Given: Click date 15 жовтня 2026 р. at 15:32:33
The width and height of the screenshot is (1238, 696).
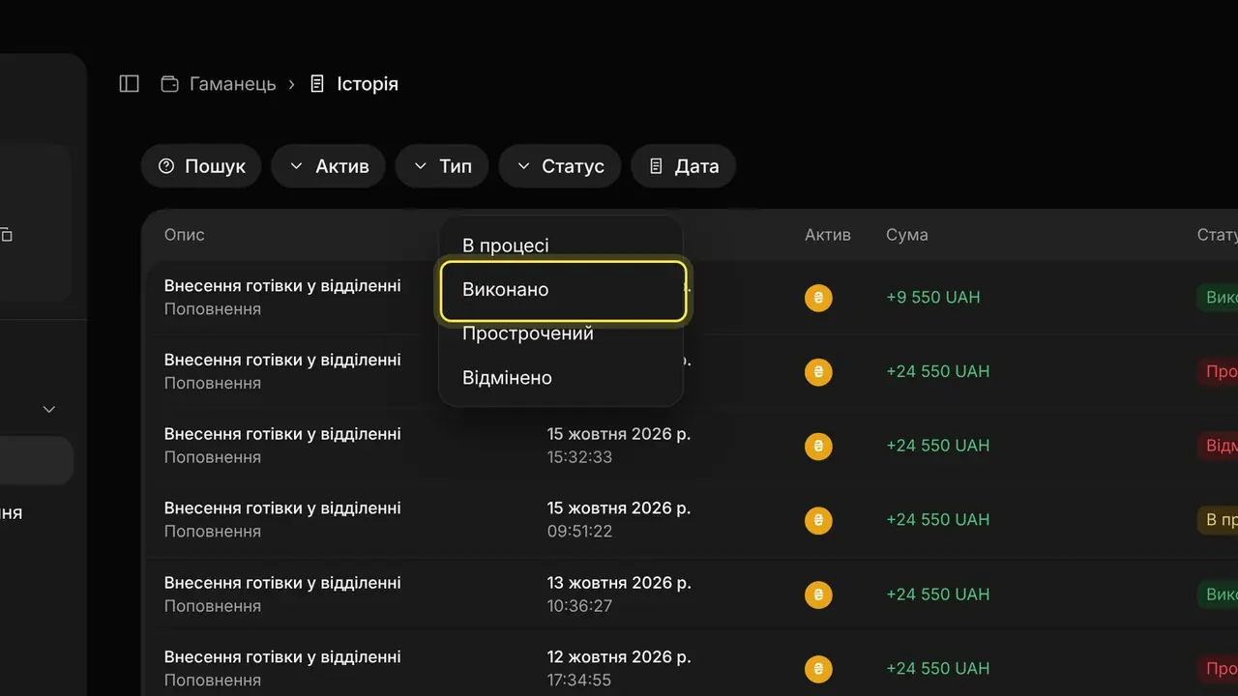Looking at the screenshot, I should [x=619, y=434].
